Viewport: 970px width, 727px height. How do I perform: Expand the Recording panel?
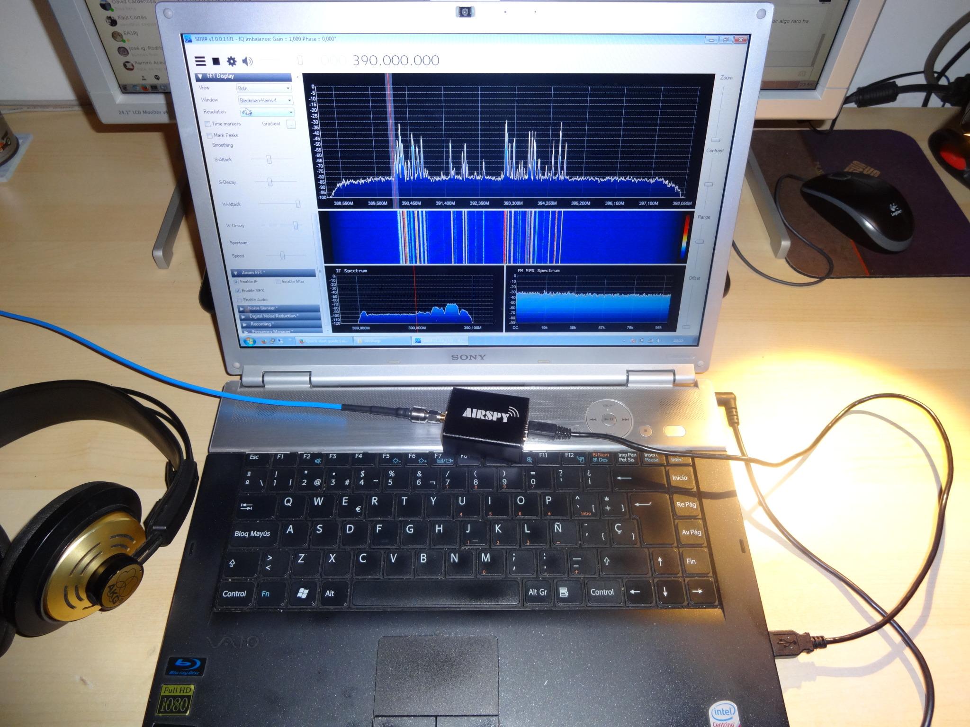click(x=260, y=324)
